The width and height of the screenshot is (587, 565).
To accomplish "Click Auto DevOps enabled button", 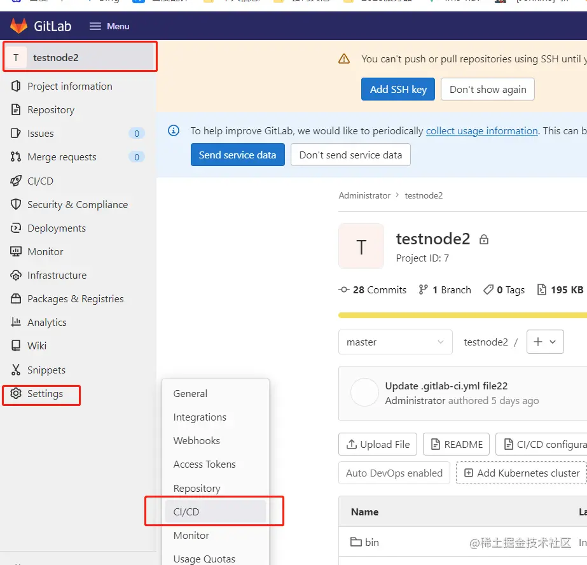I will click(394, 473).
